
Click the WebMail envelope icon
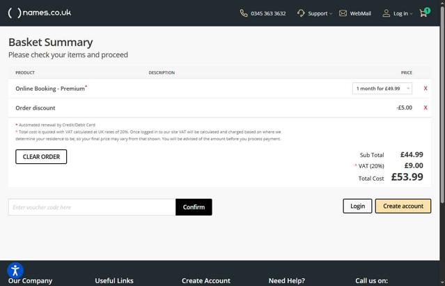(343, 13)
